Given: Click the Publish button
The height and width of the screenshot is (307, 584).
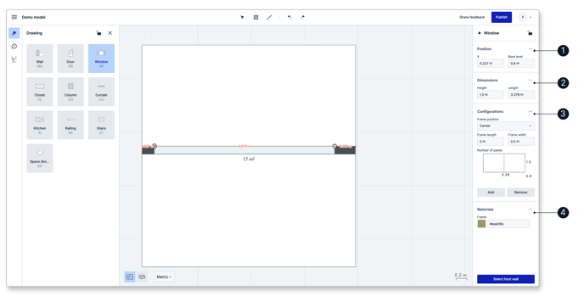Looking at the screenshot, I should tap(502, 17).
